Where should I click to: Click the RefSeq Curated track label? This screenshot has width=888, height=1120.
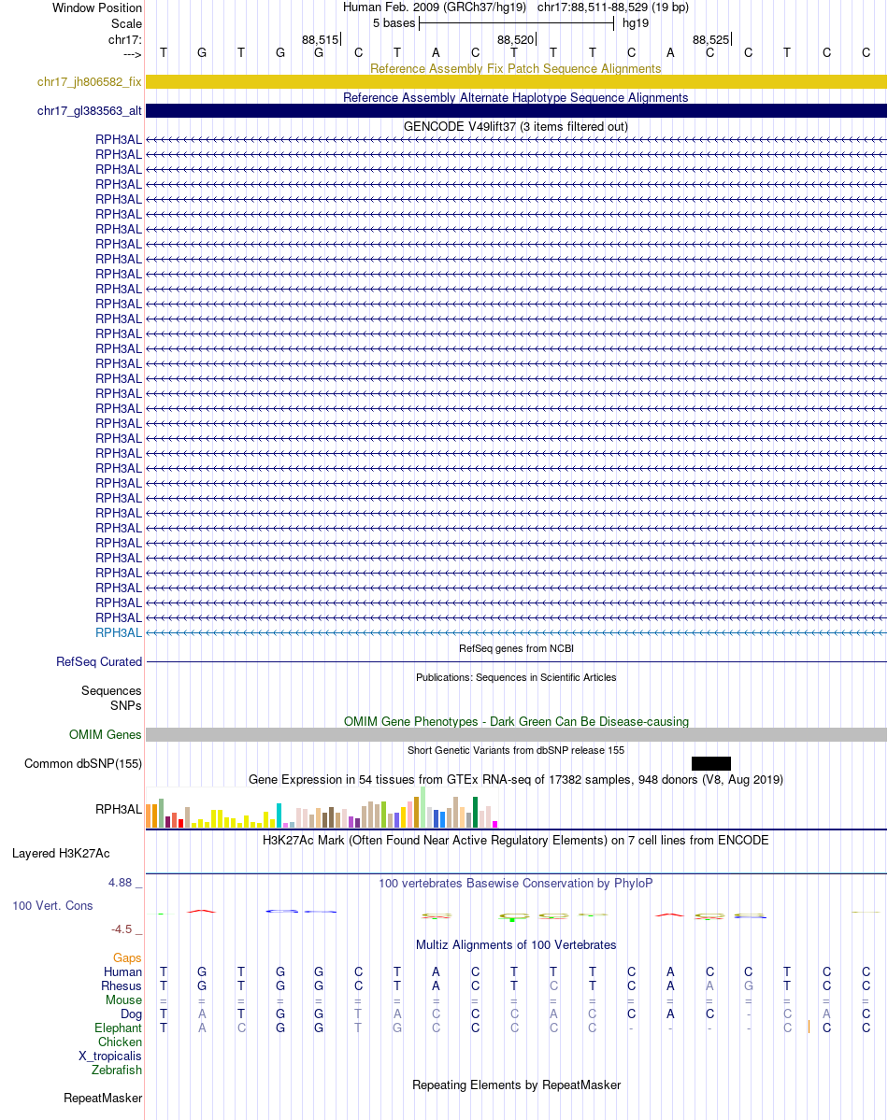click(x=99, y=662)
